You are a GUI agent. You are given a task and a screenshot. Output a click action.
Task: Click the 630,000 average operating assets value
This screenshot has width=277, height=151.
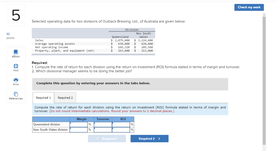point(124,44)
